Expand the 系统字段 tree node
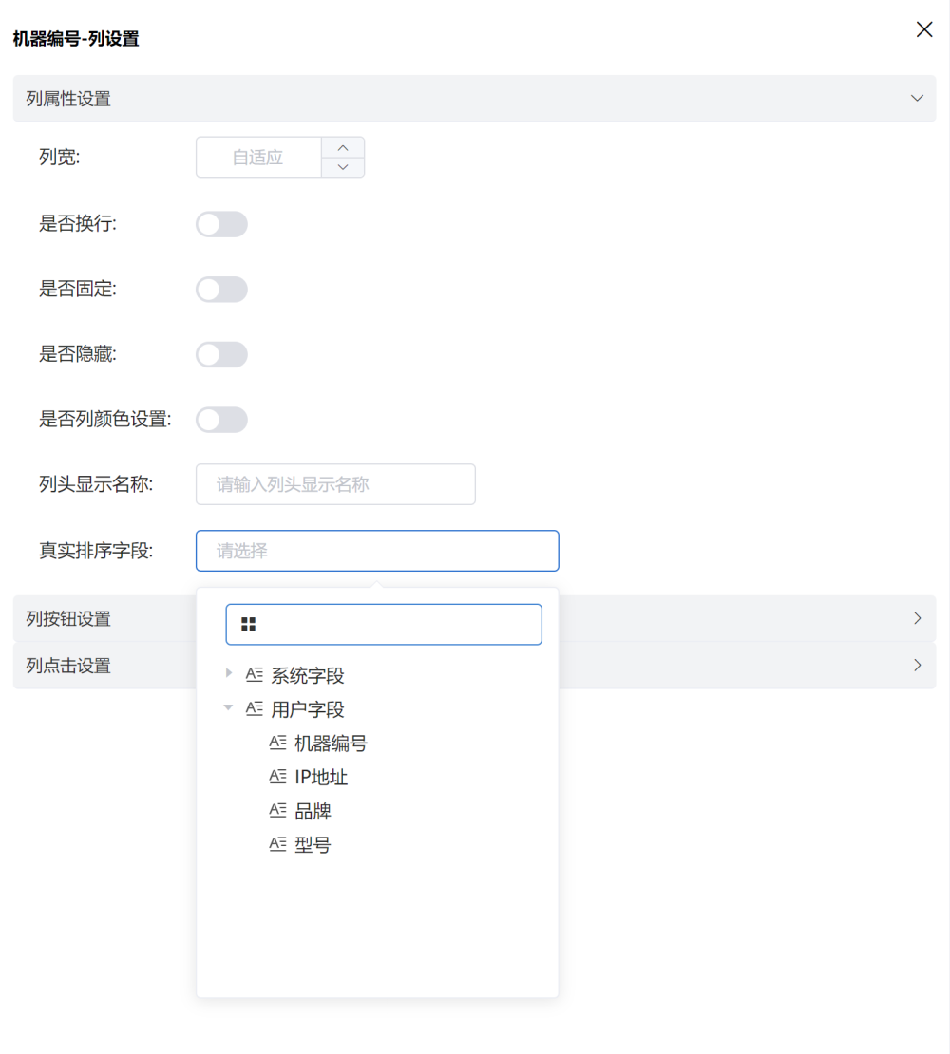 click(x=228, y=674)
